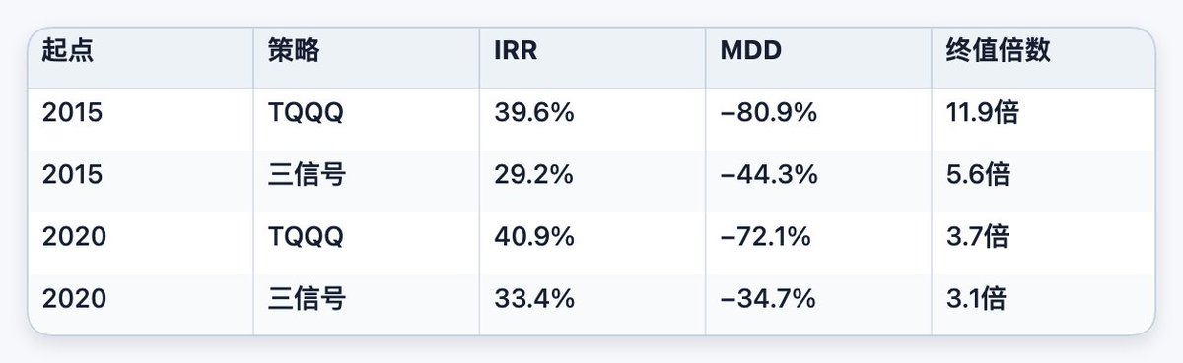Click the −72.1% MDD cell
Screen dimensions: 1183x363
766,237
